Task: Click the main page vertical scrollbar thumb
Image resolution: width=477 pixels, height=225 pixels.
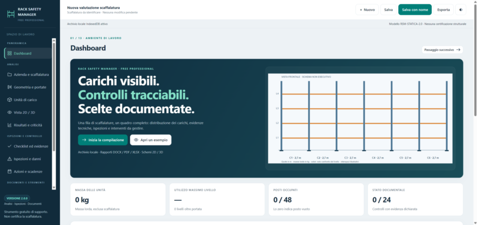Action: (475, 60)
